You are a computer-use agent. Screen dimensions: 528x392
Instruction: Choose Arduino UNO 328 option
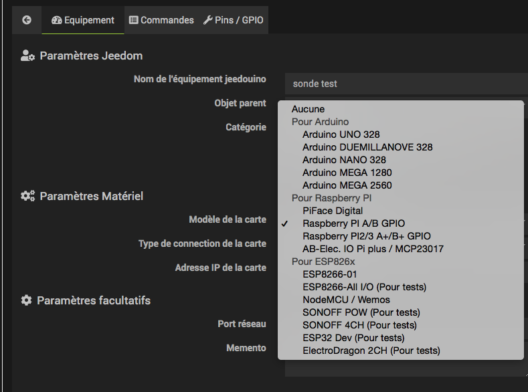341,134
